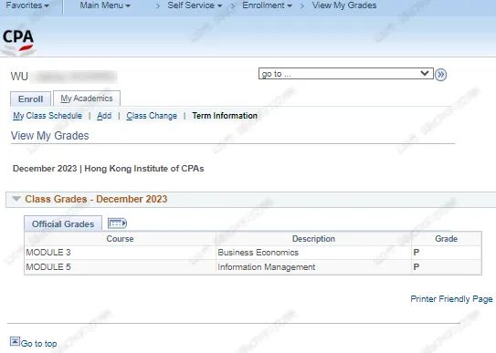Click the Course column header
This screenshot has height=353, width=496.
[x=120, y=239]
